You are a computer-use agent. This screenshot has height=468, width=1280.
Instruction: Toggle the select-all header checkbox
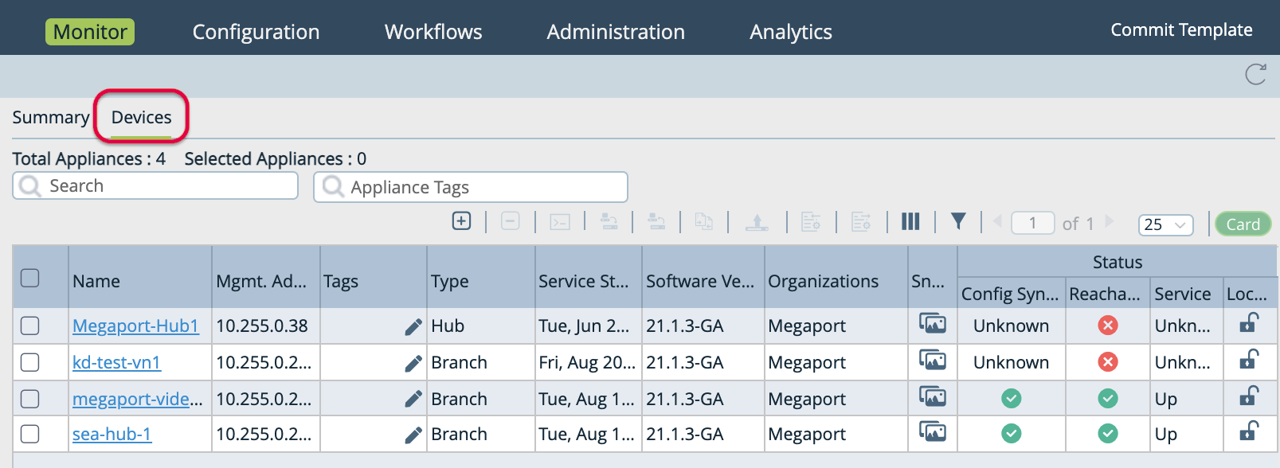point(30,278)
